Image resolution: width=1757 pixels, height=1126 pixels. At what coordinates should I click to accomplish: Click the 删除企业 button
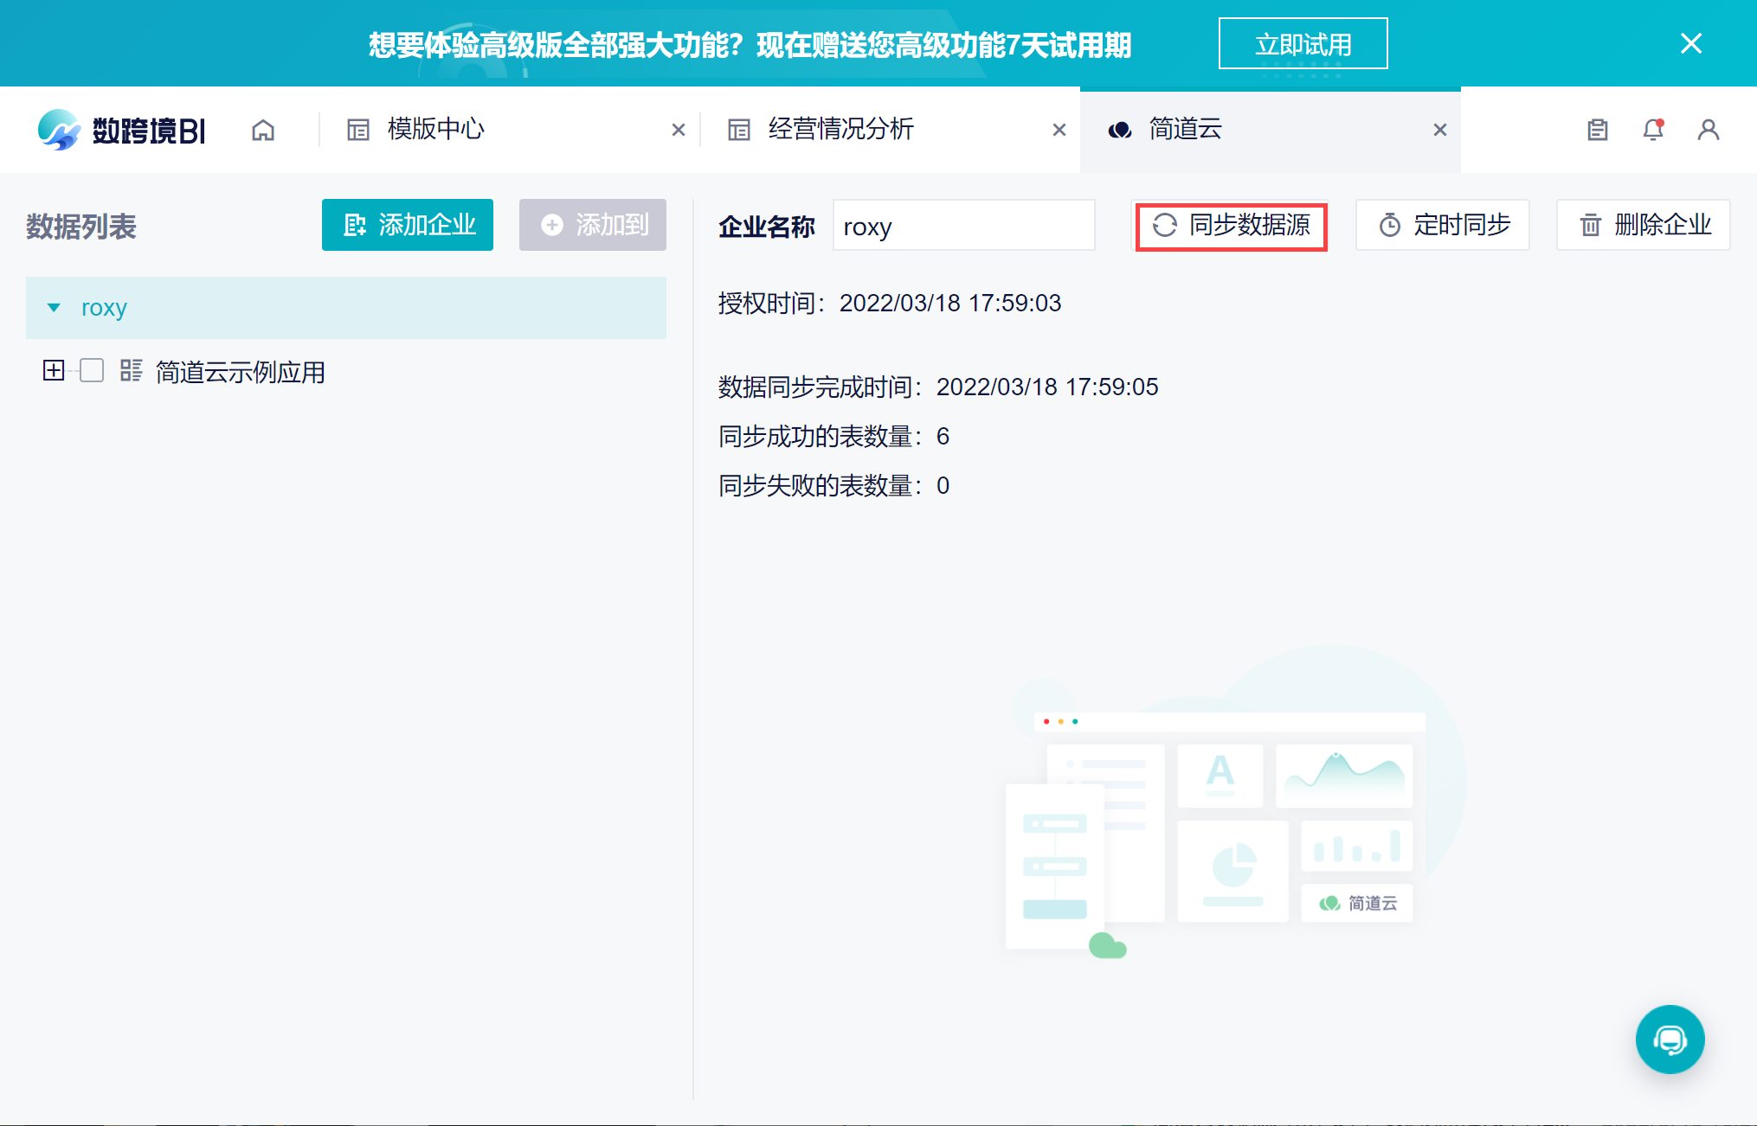[x=1644, y=226]
